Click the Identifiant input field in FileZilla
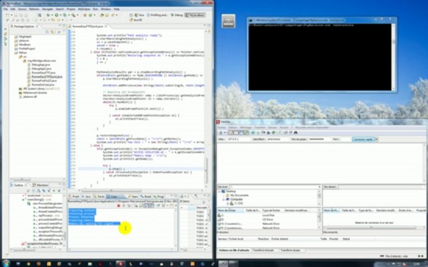The image size is (428, 267). pyautogui.click(x=277, y=139)
